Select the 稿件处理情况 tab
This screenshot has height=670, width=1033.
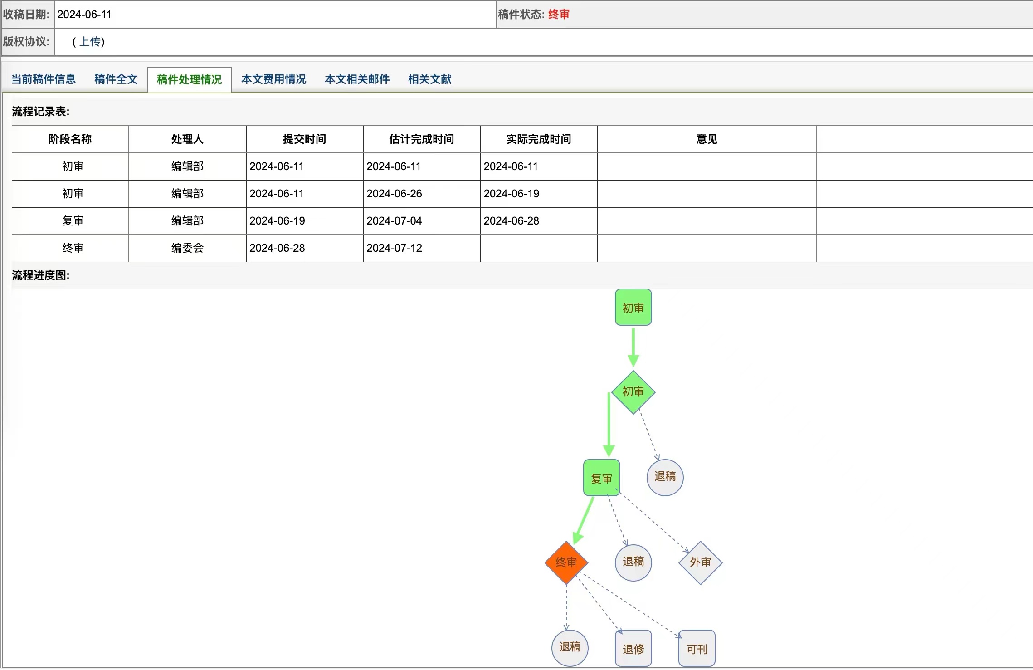(x=189, y=80)
